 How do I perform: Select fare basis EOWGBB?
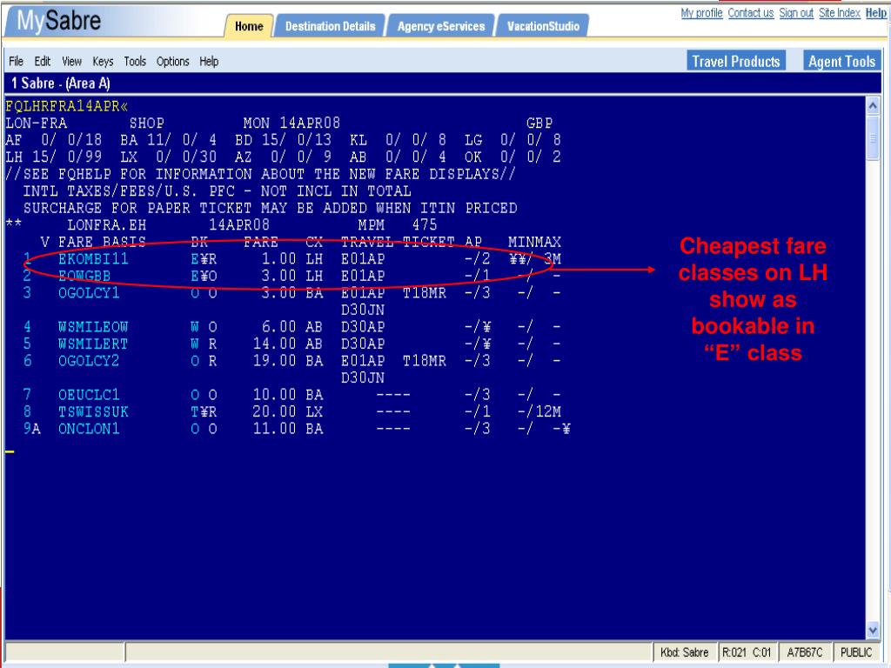click(x=84, y=276)
